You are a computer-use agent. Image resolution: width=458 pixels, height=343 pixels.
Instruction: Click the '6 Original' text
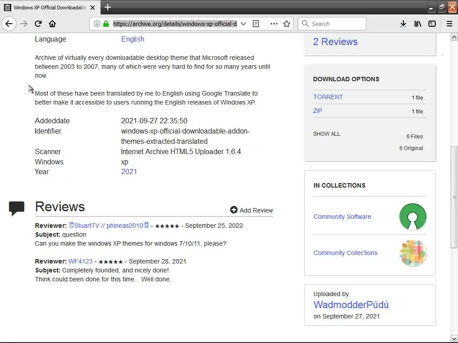click(411, 148)
